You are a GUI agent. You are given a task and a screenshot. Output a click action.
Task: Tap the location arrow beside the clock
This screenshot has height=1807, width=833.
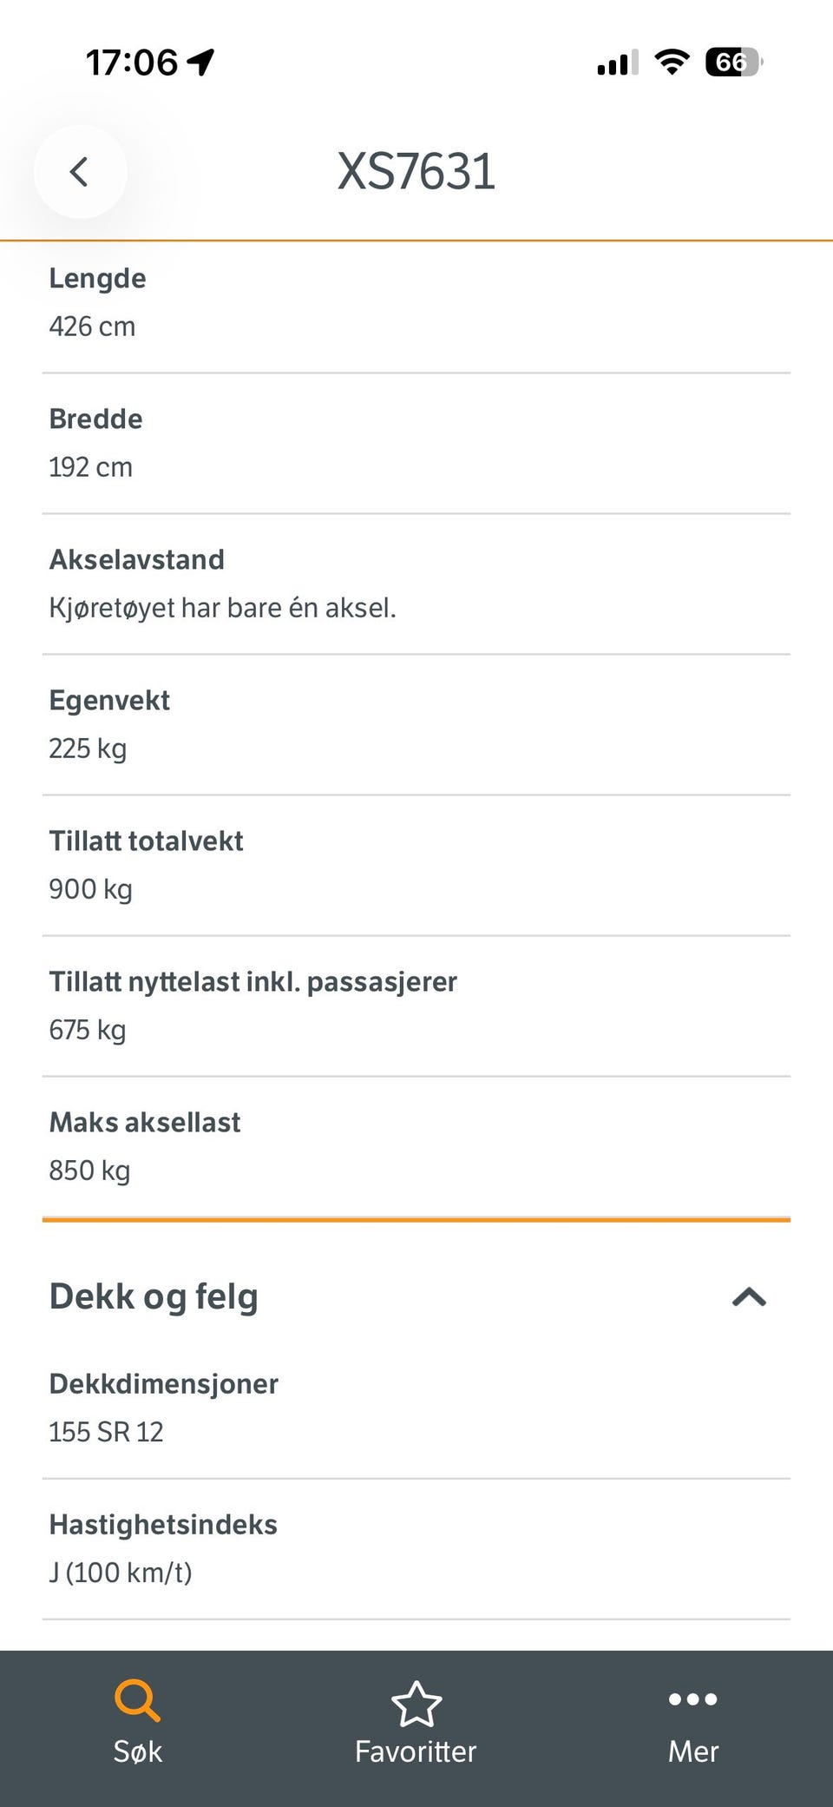coord(201,62)
